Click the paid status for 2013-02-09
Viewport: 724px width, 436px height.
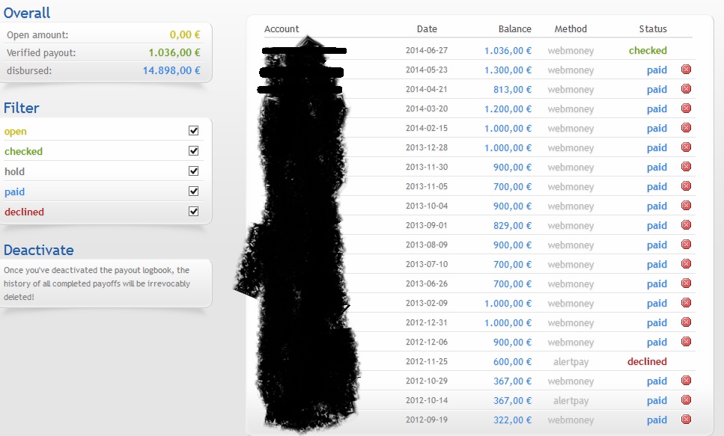tap(657, 304)
